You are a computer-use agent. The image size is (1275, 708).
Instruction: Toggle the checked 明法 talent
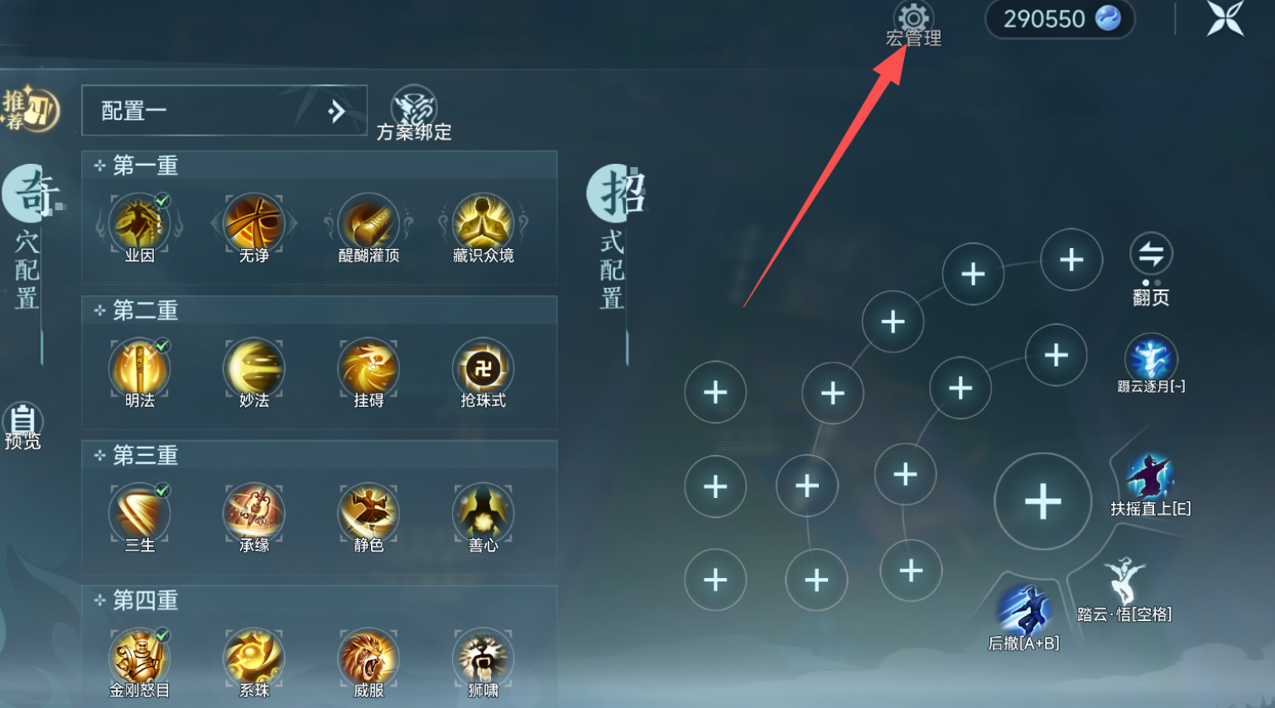139,368
